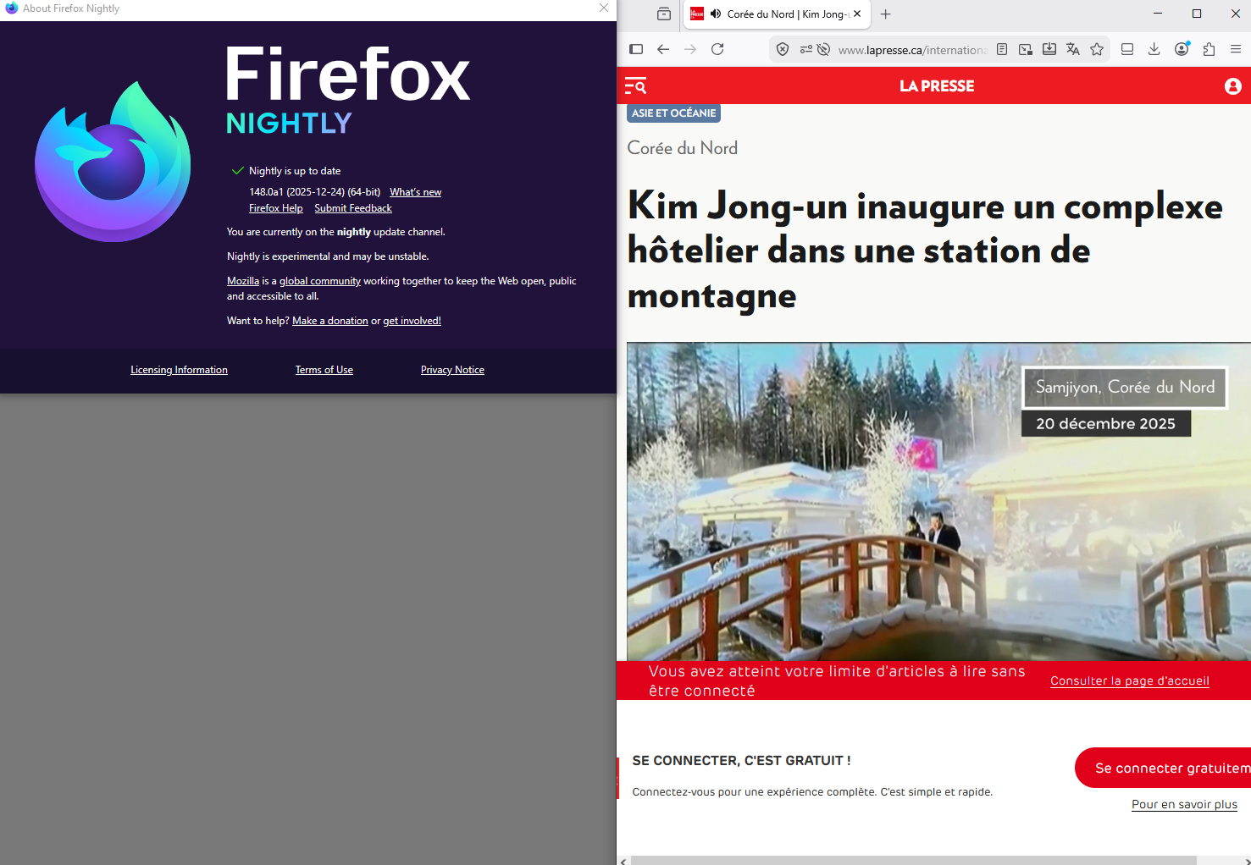Click the Kim Jong-un article headline

coord(925,251)
